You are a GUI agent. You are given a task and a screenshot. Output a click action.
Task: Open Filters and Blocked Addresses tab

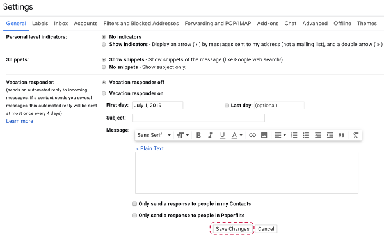141,23
